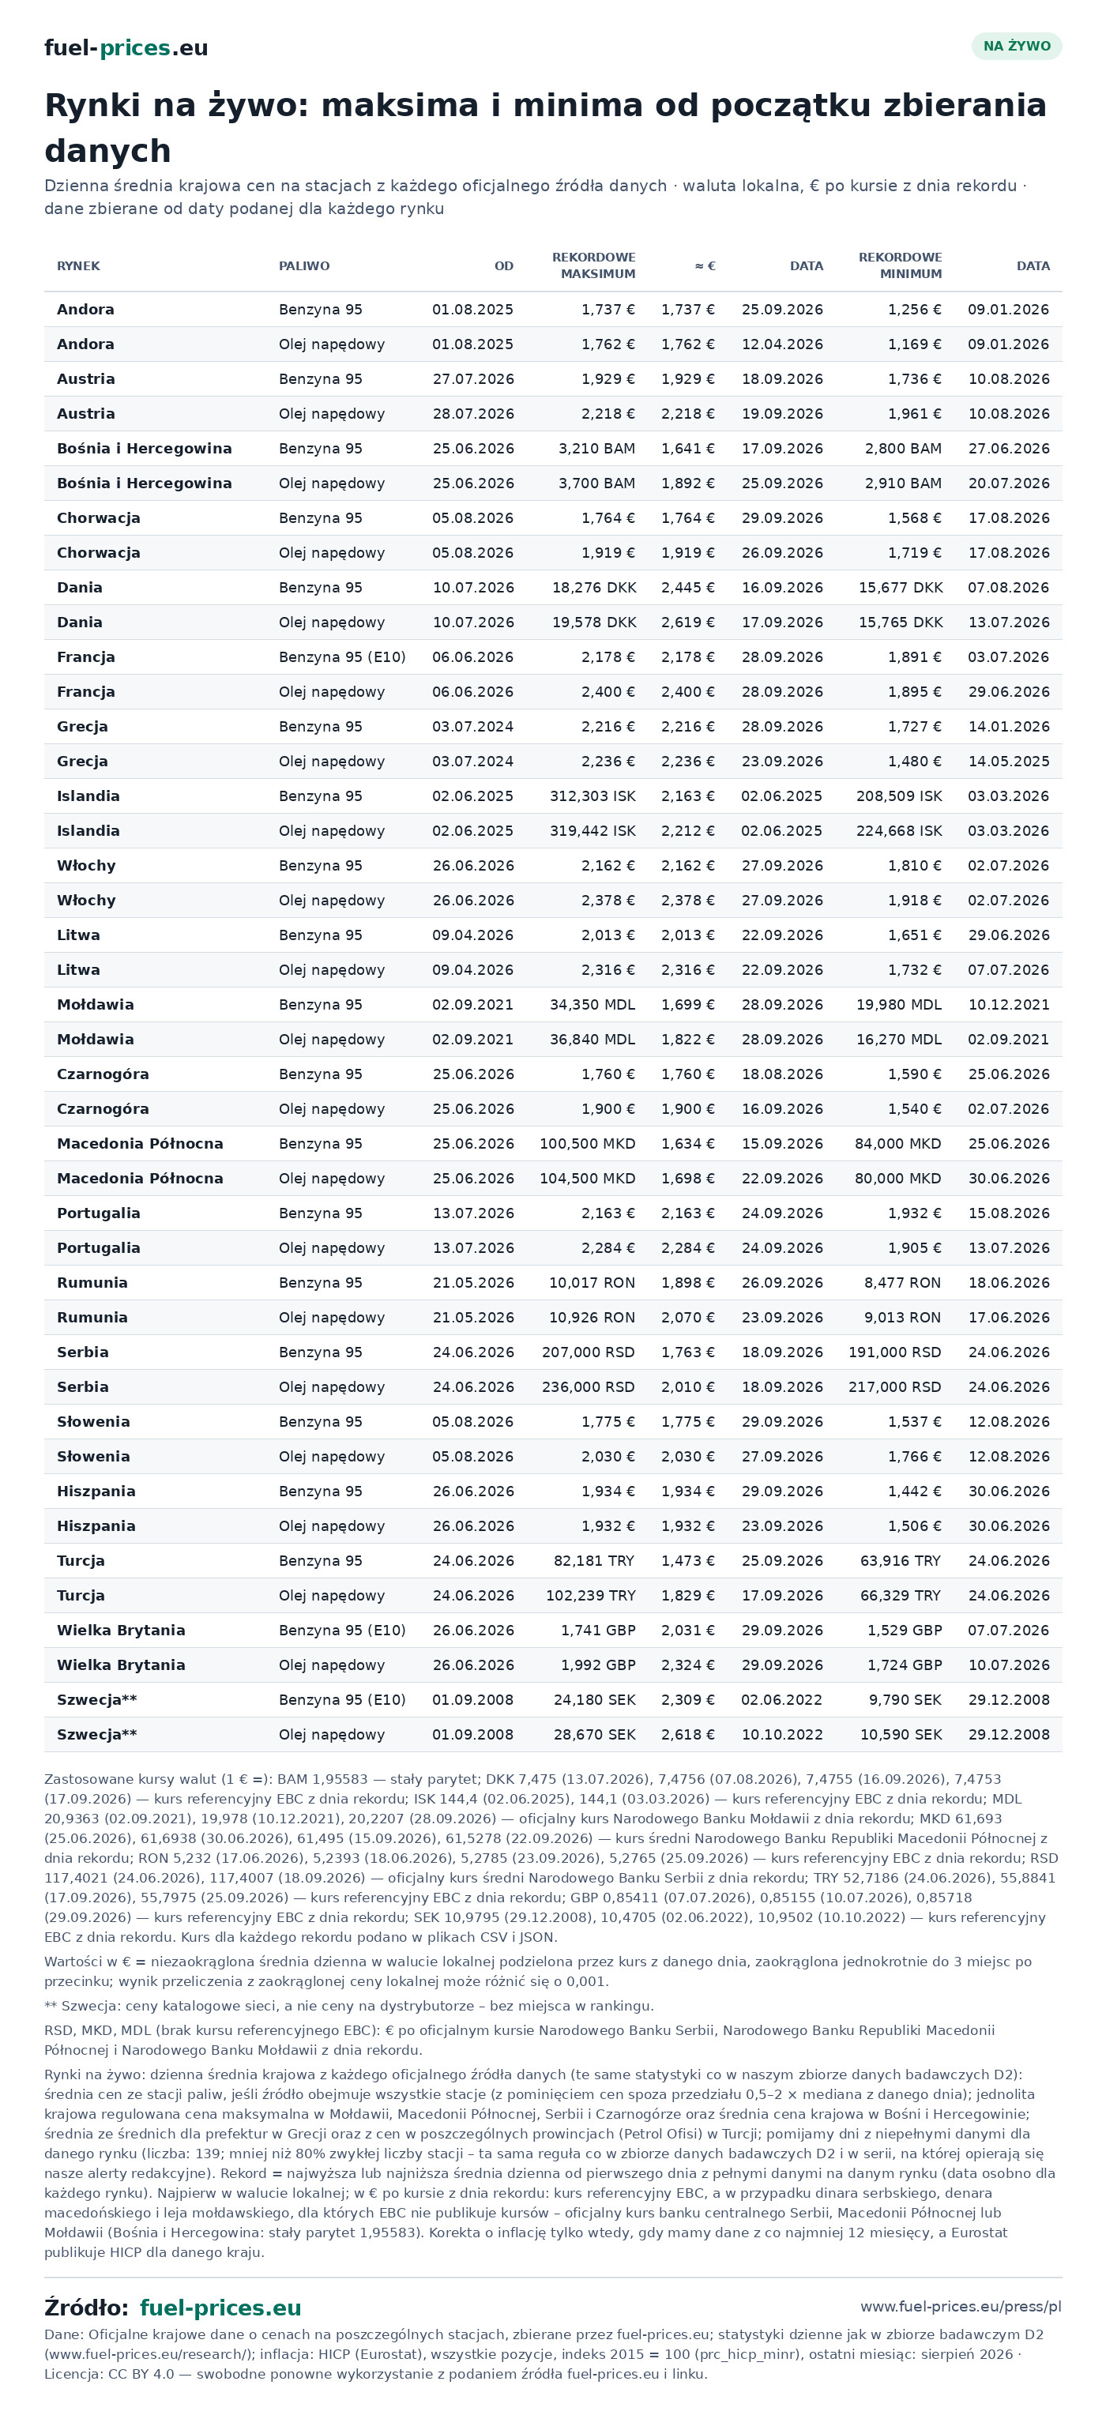Click the fuel-prices.eu logo in header

coord(126,48)
